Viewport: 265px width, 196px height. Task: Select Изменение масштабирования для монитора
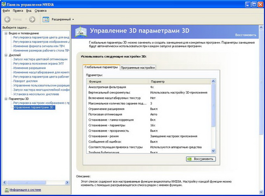(41, 72)
